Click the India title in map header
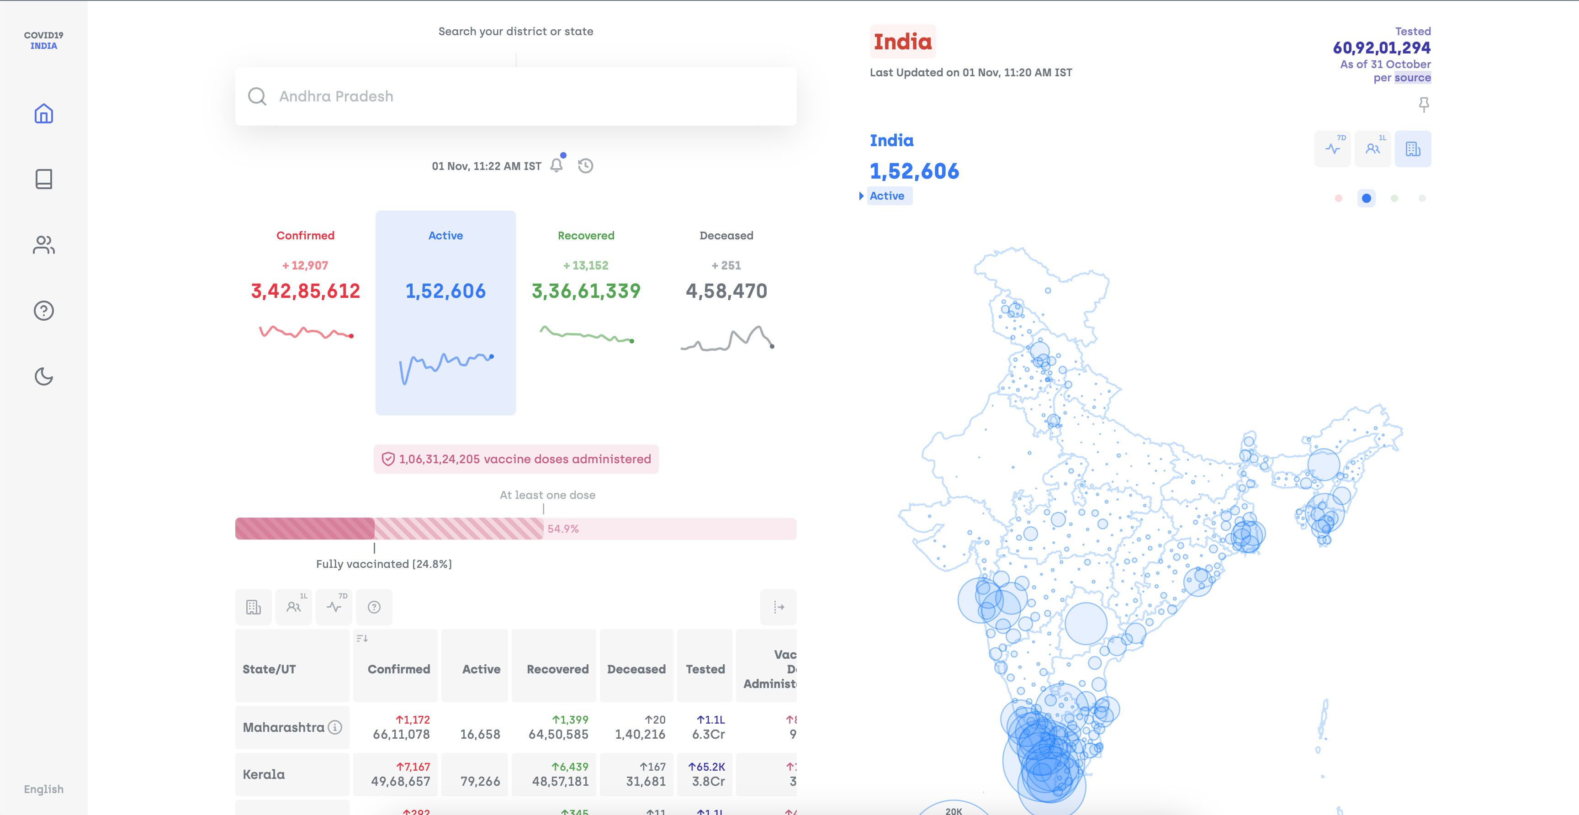Viewport: 1579px width, 815px height. click(902, 42)
